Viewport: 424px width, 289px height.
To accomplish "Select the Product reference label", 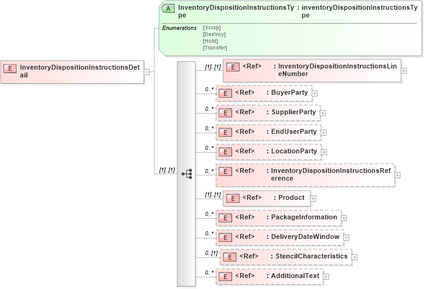I will pyautogui.click(x=291, y=197).
